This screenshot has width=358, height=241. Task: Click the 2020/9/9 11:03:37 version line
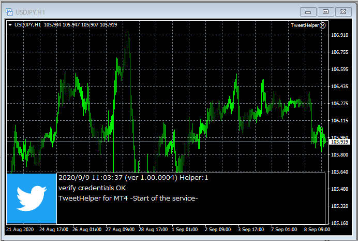tap(133, 178)
